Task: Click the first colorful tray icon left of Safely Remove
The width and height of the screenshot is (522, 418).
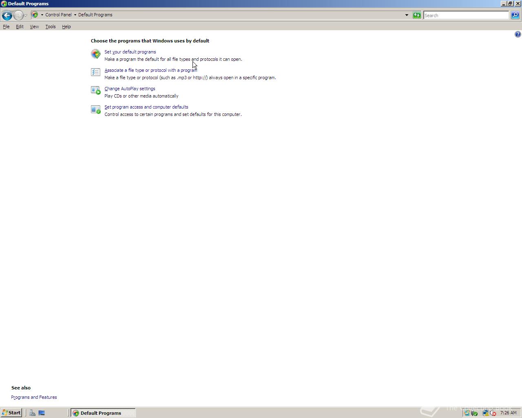Action: point(467,413)
